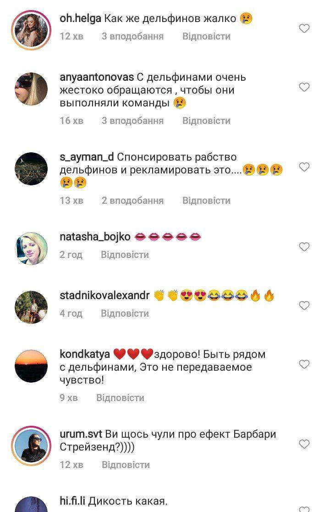Like urum.svt's Barbra Streisand comment

(x=304, y=444)
